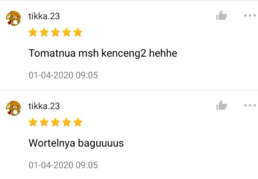Viewport: 258px width, 179px height.
Task: Click the first review's 01-04-2020 09:05 timestamp
Action: coord(63,75)
